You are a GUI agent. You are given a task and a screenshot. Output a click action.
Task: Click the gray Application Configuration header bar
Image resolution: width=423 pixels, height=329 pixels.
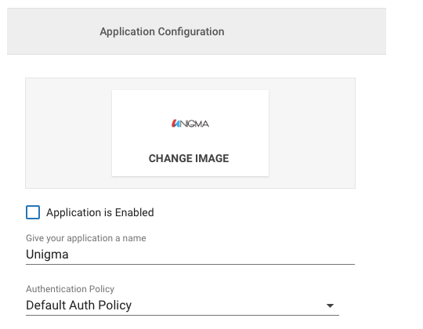pyautogui.click(x=197, y=31)
